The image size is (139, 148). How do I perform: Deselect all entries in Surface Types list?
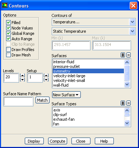129,103
